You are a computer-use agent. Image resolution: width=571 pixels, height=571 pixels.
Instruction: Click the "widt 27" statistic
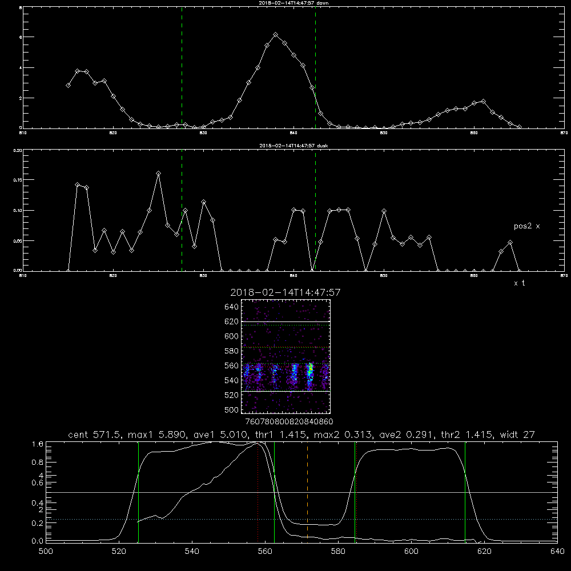click(517, 435)
